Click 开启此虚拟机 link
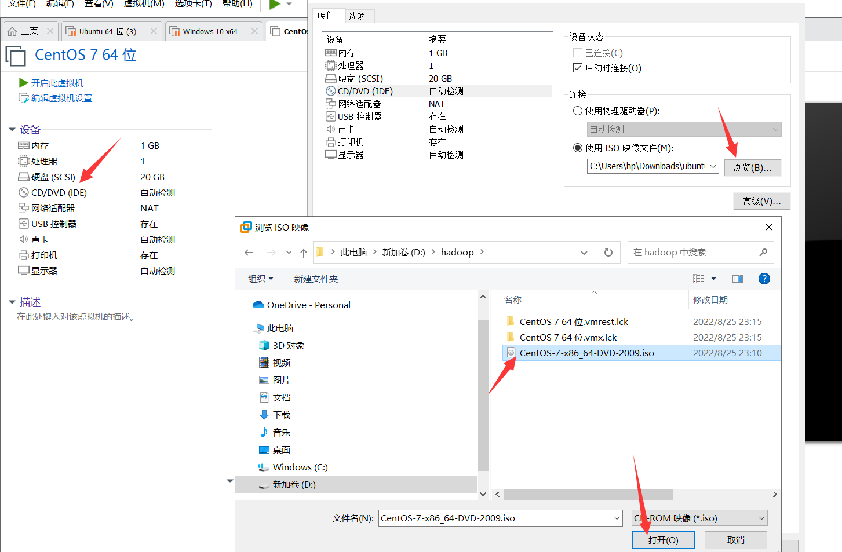Screen dimensions: 842x552 coord(57,83)
